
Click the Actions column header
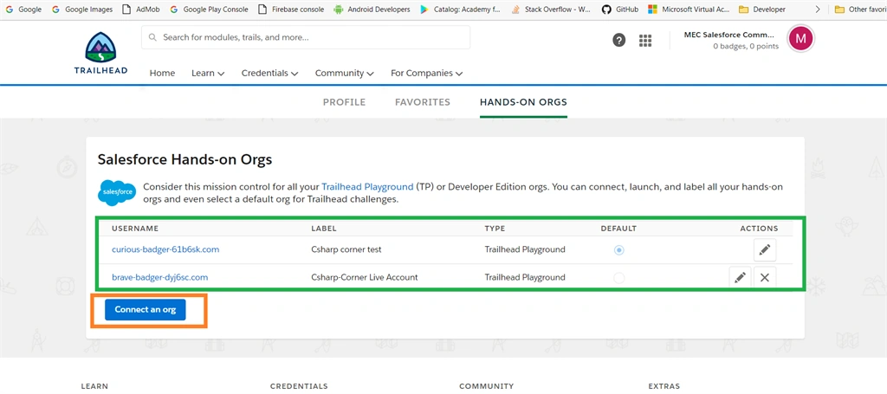coord(759,229)
